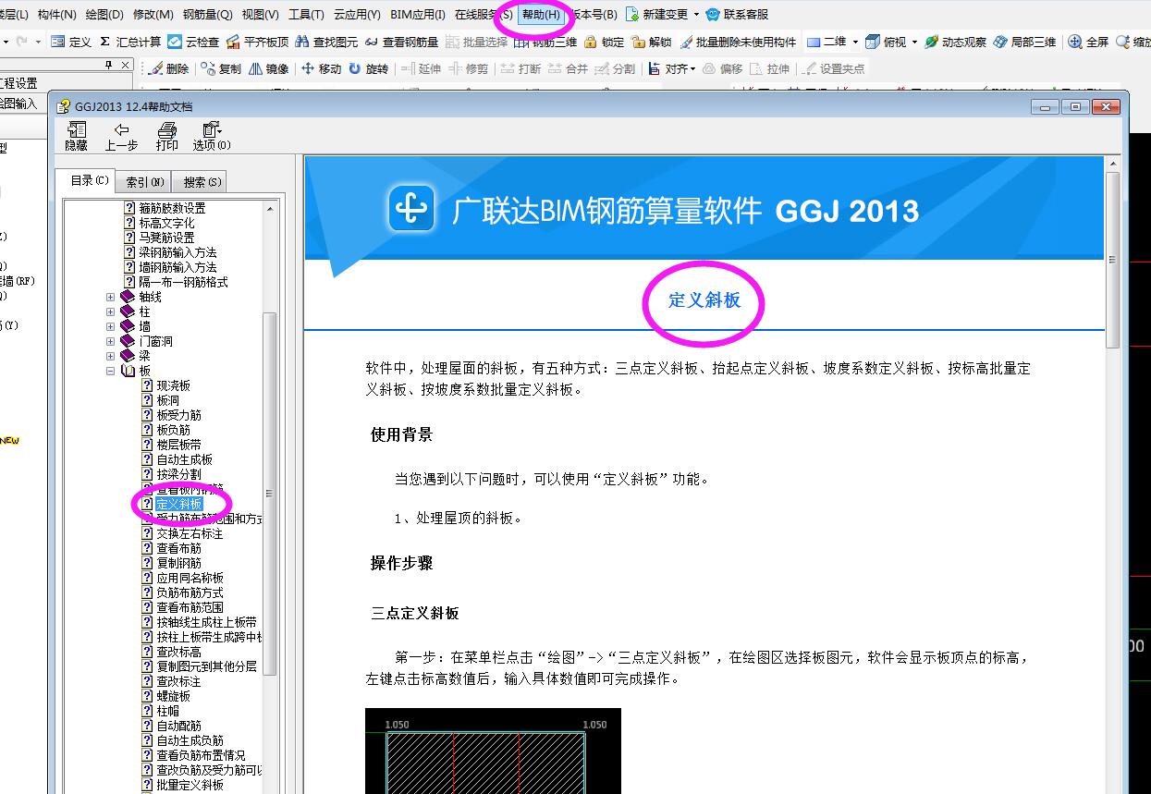Image resolution: width=1151 pixels, height=794 pixels.
Task: Print the help page via 打印
Action: click(x=167, y=136)
